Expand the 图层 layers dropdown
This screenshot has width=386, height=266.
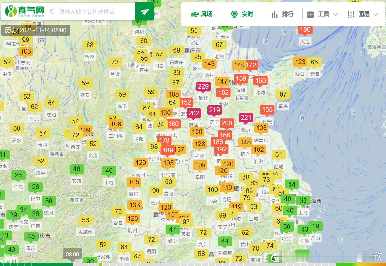[x=363, y=14]
